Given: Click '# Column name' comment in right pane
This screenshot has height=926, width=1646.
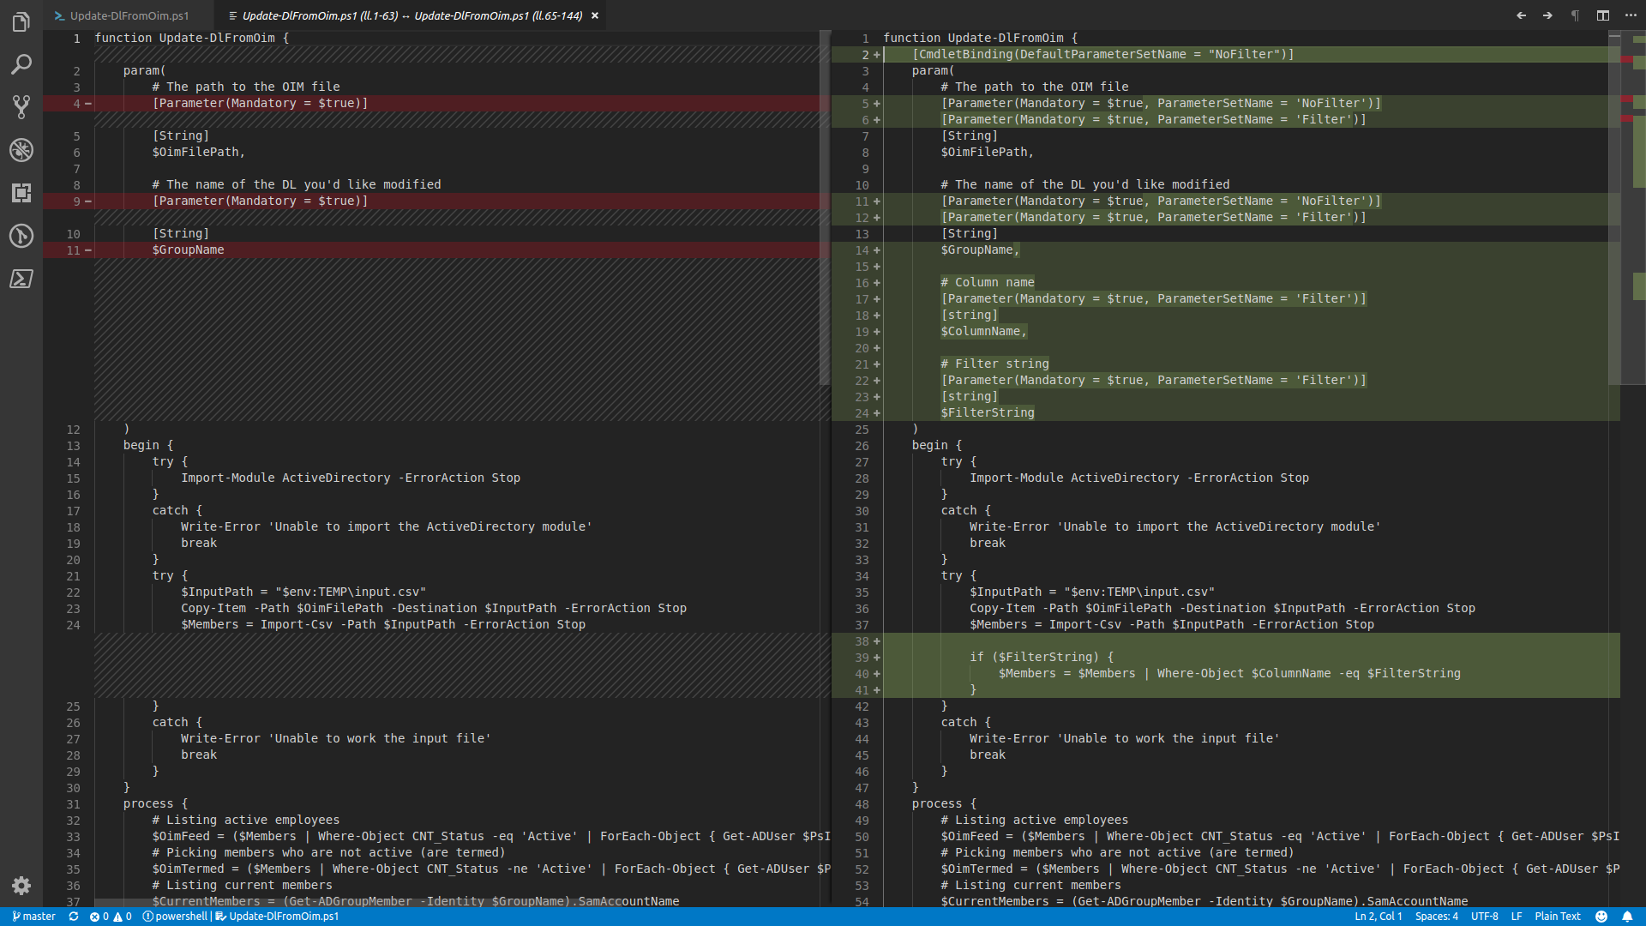Looking at the screenshot, I should 988,282.
